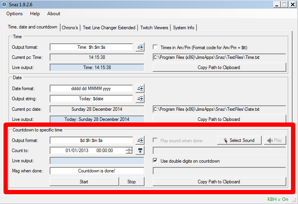Click the Play sound button
The width and height of the screenshot is (298, 204).
(275, 140)
